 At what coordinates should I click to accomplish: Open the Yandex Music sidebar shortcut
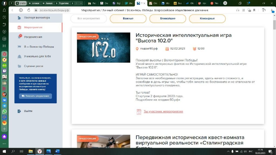coord(4,60)
